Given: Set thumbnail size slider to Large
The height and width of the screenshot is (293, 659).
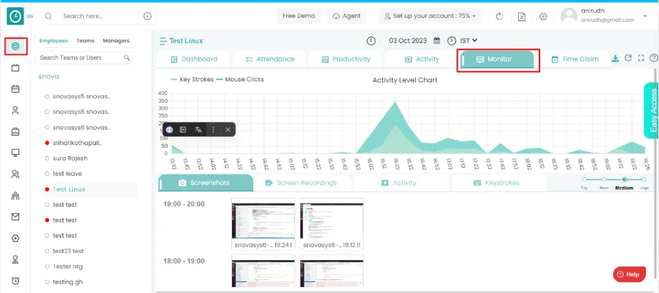Looking at the screenshot, I should click(x=645, y=179).
